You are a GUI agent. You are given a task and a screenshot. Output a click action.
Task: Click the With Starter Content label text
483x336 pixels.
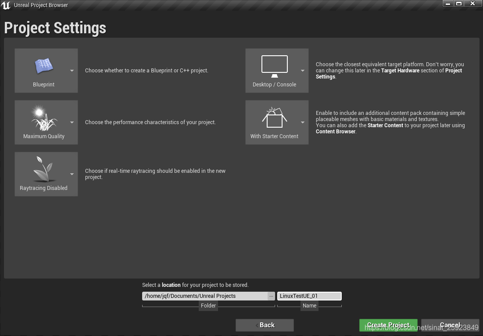pyautogui.click(x=275, y=136)
